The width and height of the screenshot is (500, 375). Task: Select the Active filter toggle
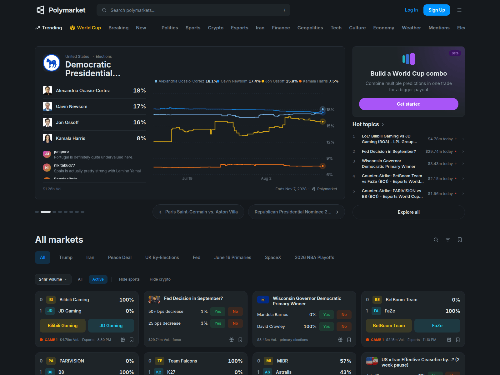coord(98,279)
